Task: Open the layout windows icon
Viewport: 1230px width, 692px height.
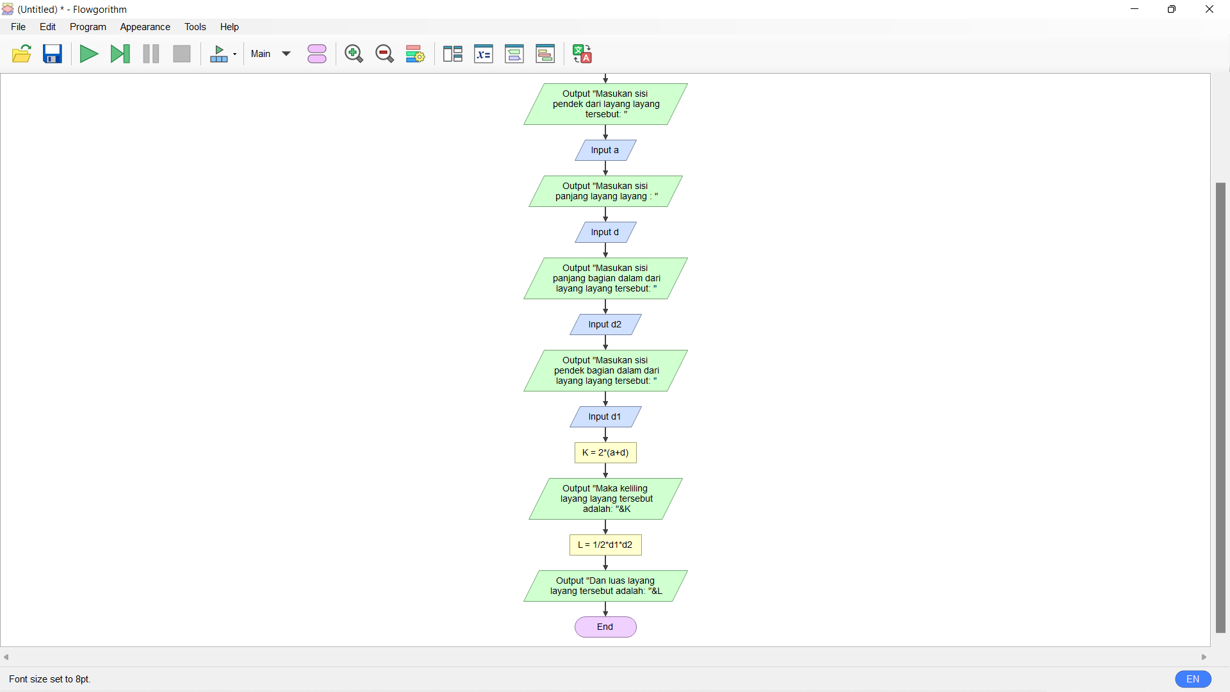Action: click(453, 54)
